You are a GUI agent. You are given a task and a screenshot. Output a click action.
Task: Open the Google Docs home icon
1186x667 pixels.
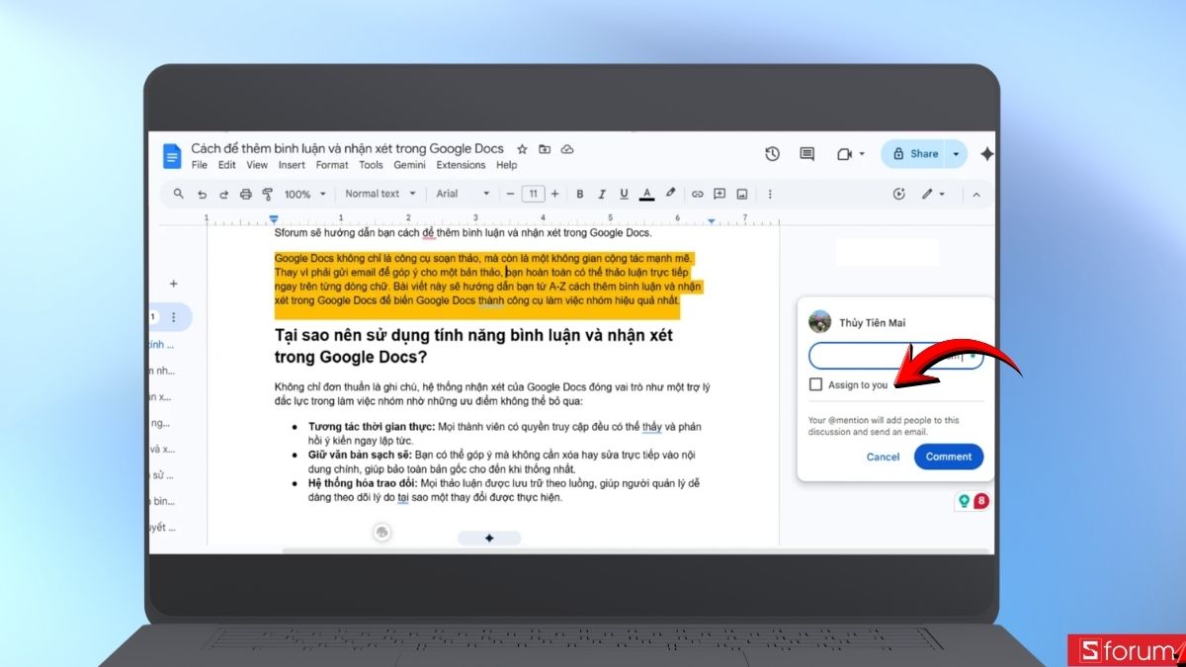pyautogui.click(x=172, y=155)
